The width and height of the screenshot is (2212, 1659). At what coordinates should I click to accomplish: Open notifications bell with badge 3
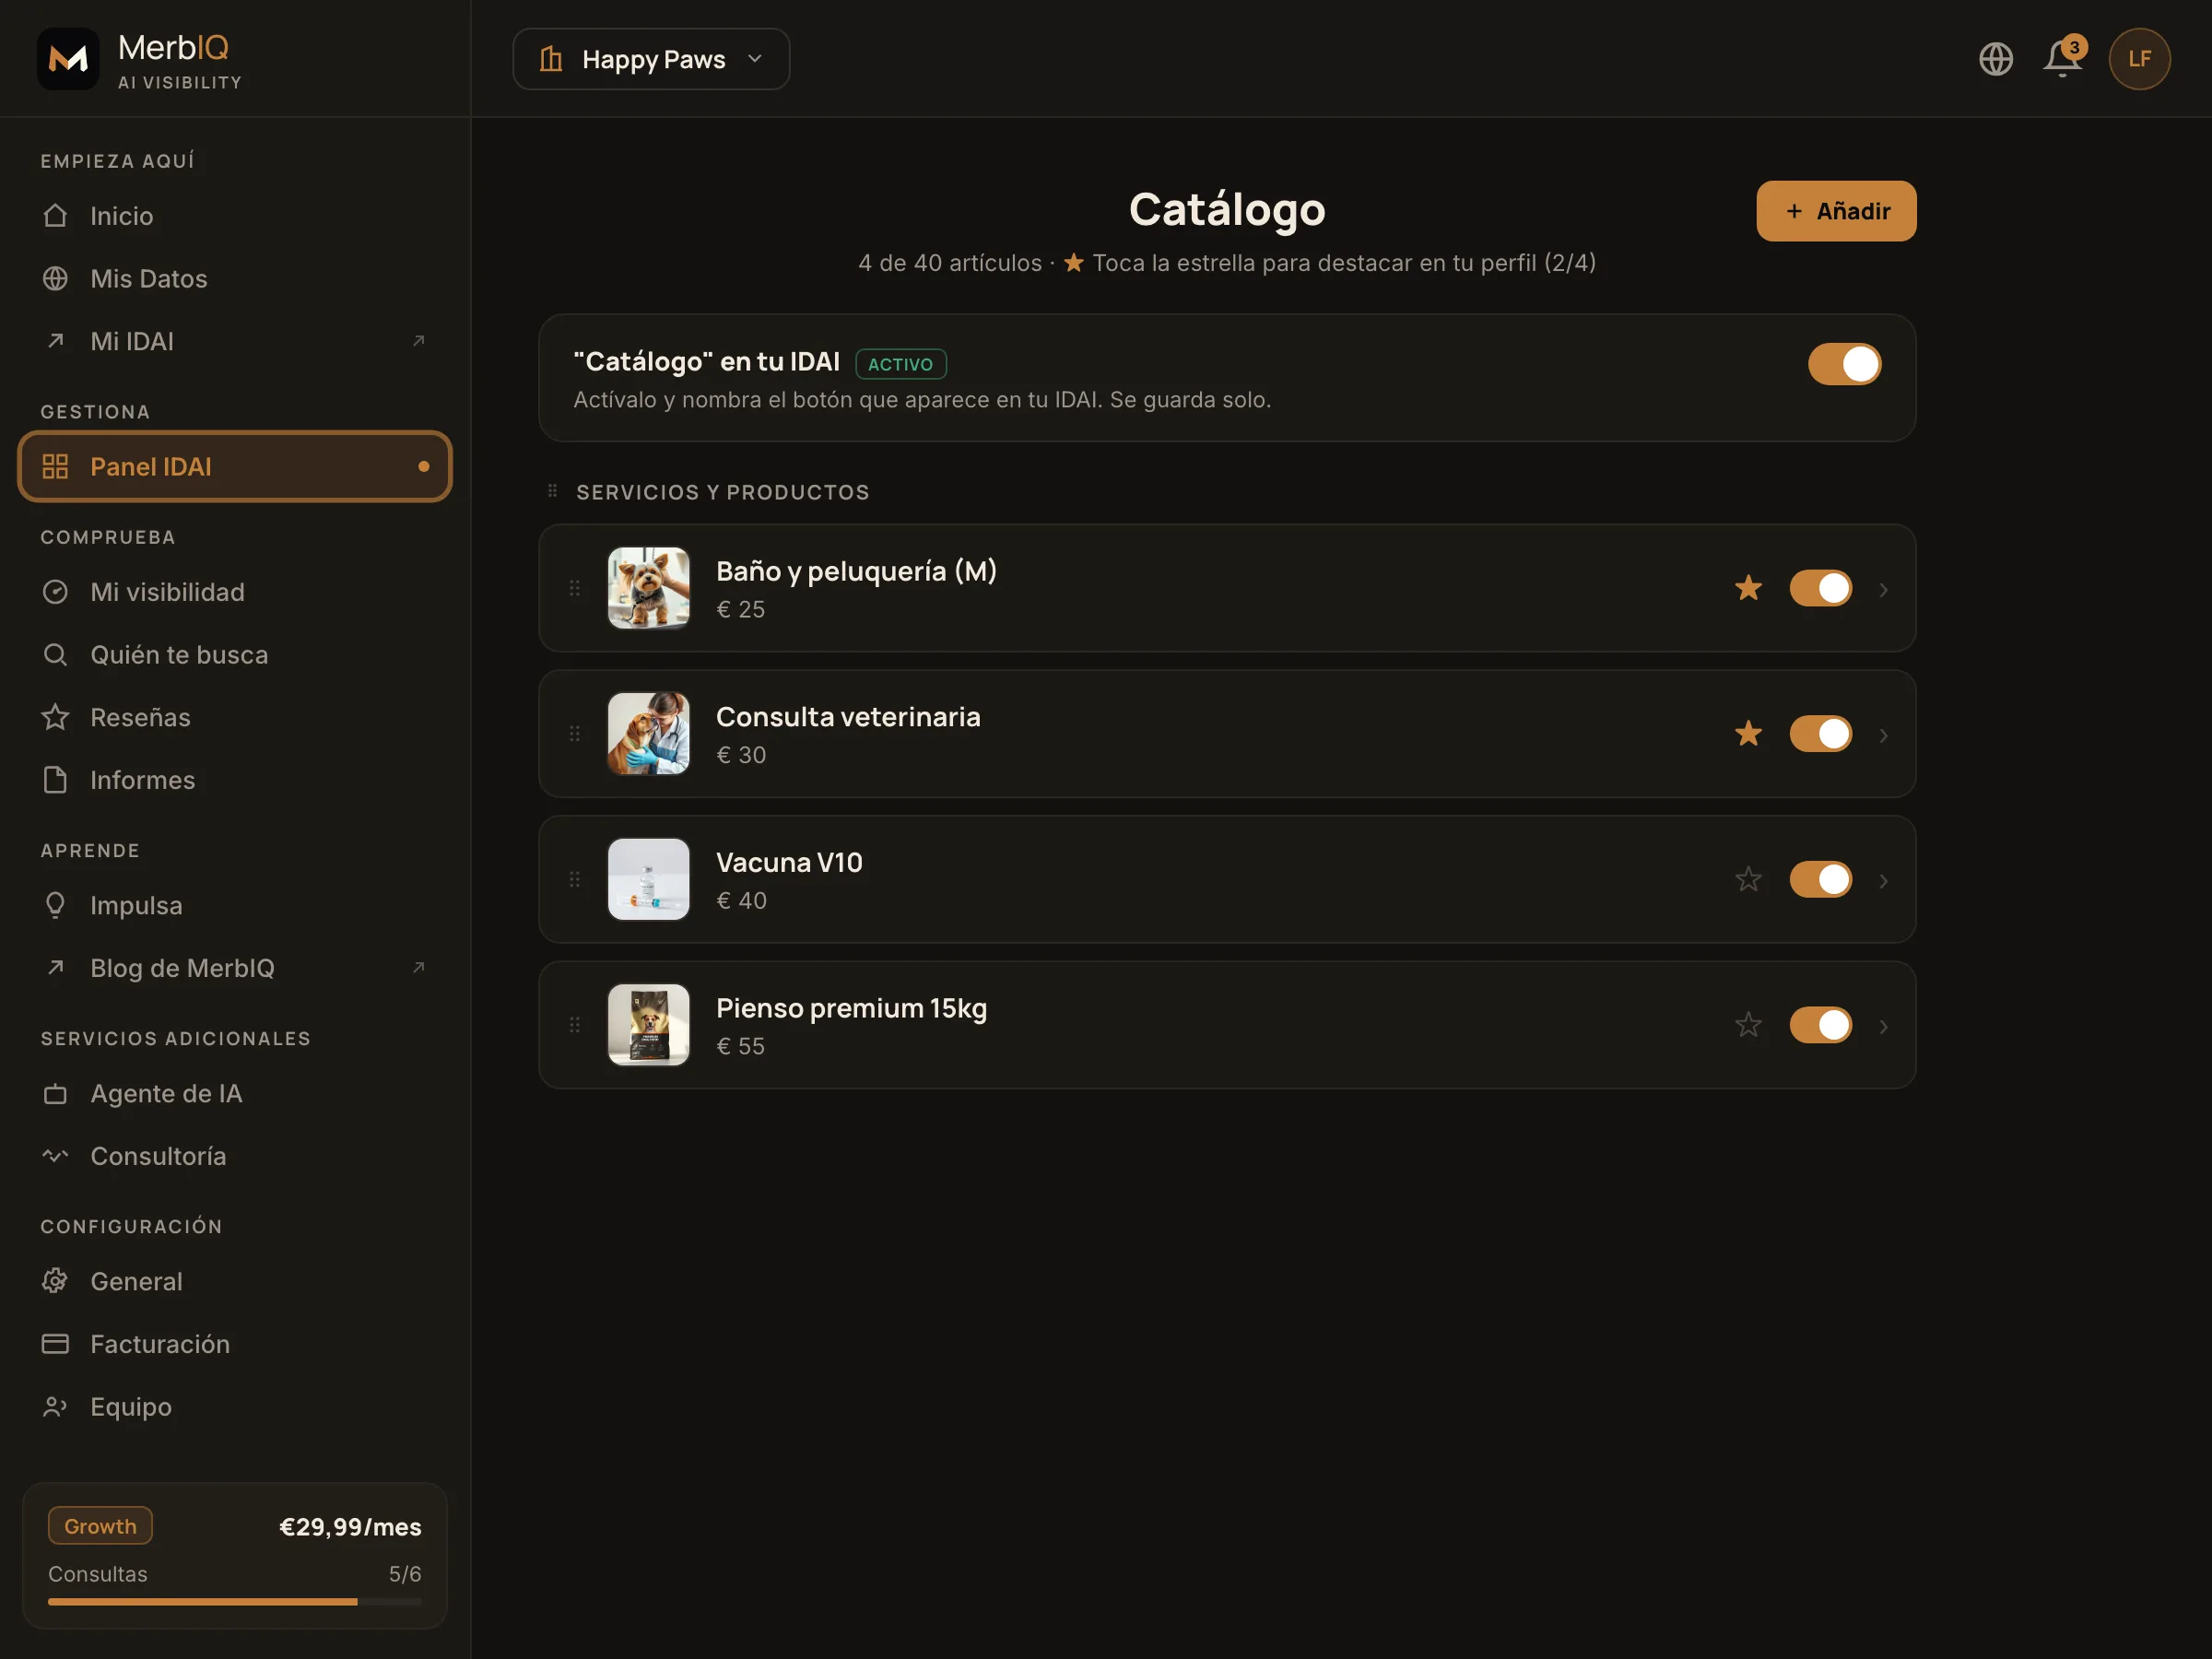[x=2062, y=57]
